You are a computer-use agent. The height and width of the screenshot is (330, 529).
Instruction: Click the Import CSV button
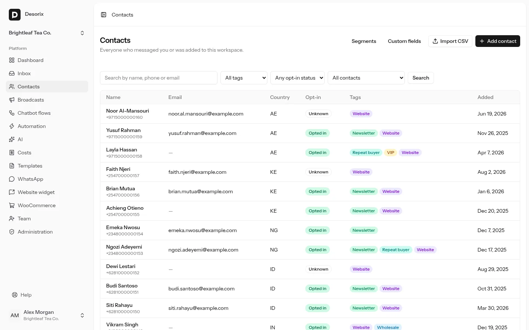(x=450, y=41)
